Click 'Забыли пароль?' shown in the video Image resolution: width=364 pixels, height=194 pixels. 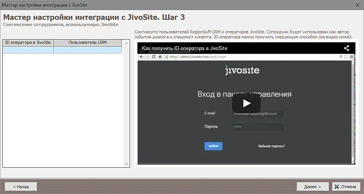[x=271, y=146]
